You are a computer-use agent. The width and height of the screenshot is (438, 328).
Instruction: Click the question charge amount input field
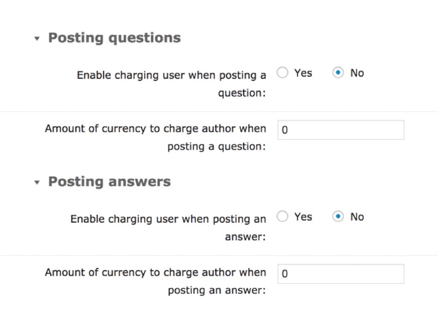coord(340,130)
